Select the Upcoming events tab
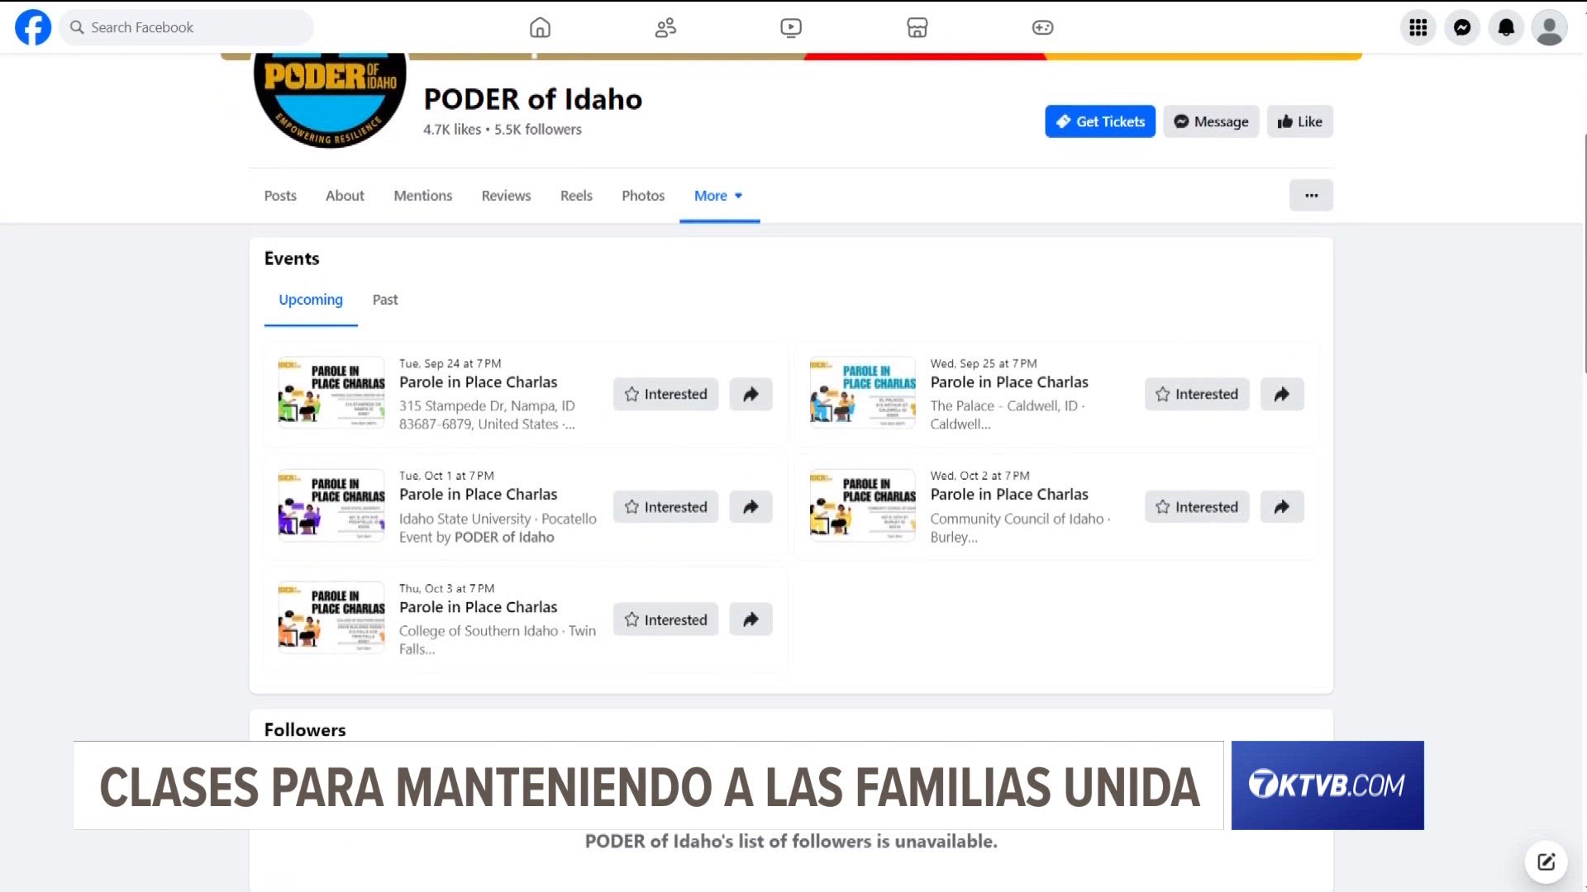The image size is (1587, 892). (x=311, y=300)
